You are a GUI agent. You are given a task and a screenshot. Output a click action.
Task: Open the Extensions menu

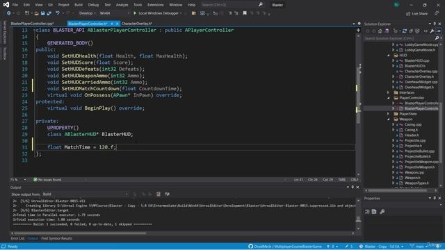(x=156, y=5)
